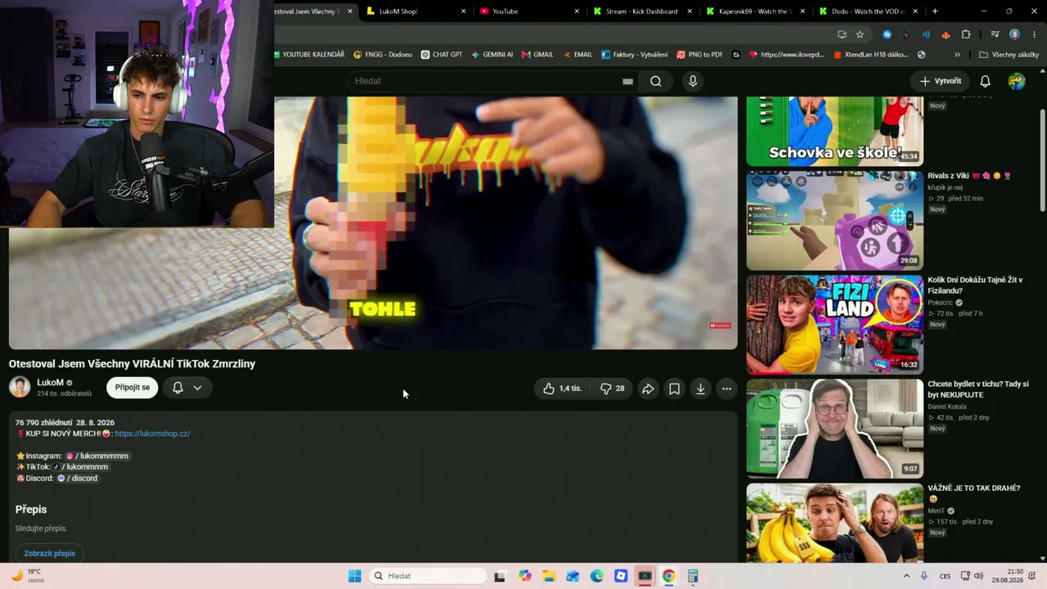Open the GMAIL bookmark
Screen dimensions: 1047x589
pyautogui.click(x=537, y=55)
